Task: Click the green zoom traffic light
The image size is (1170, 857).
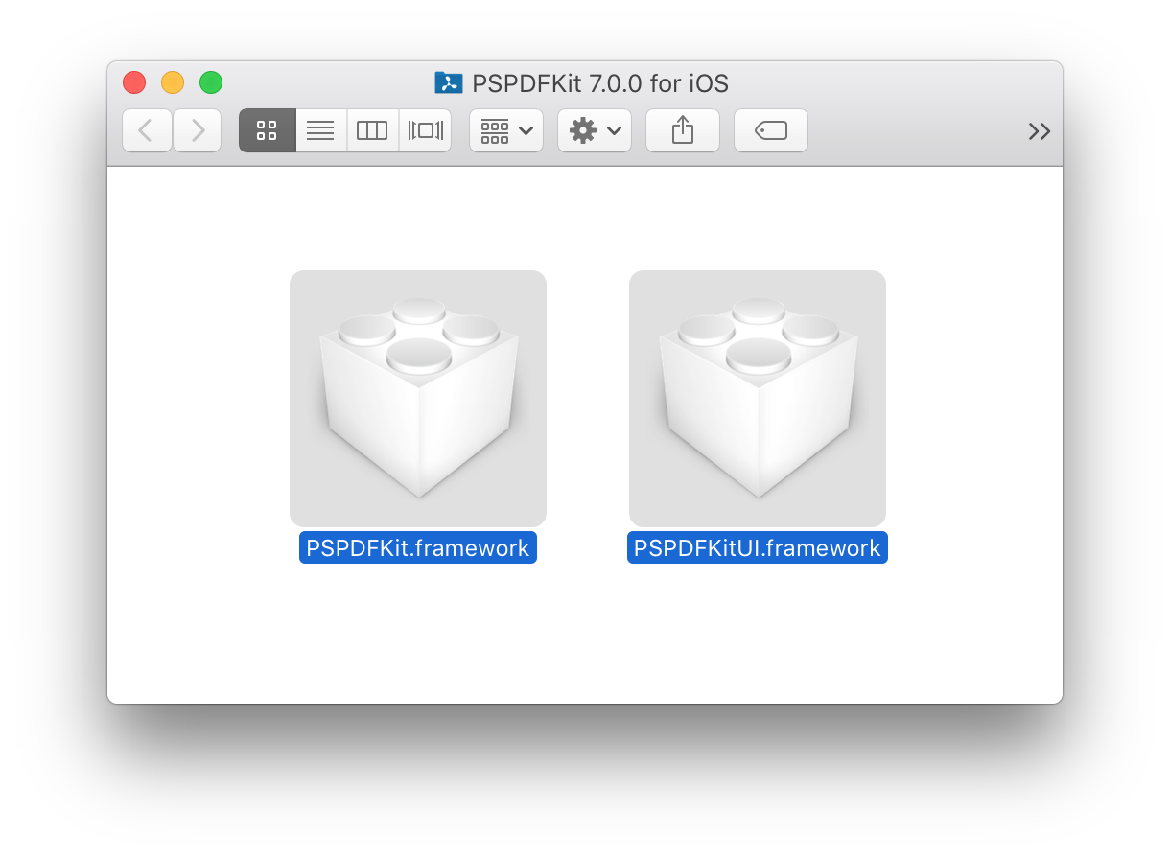Action: click(x=210, y=82)
